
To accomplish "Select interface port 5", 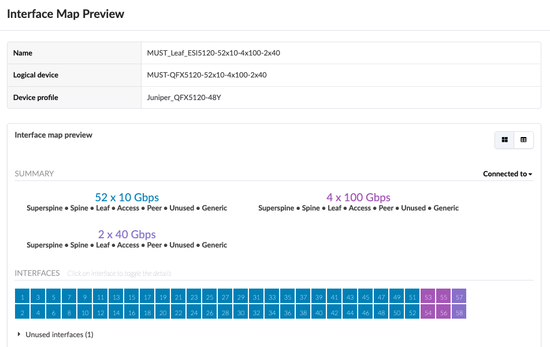I will pos(54,296).
